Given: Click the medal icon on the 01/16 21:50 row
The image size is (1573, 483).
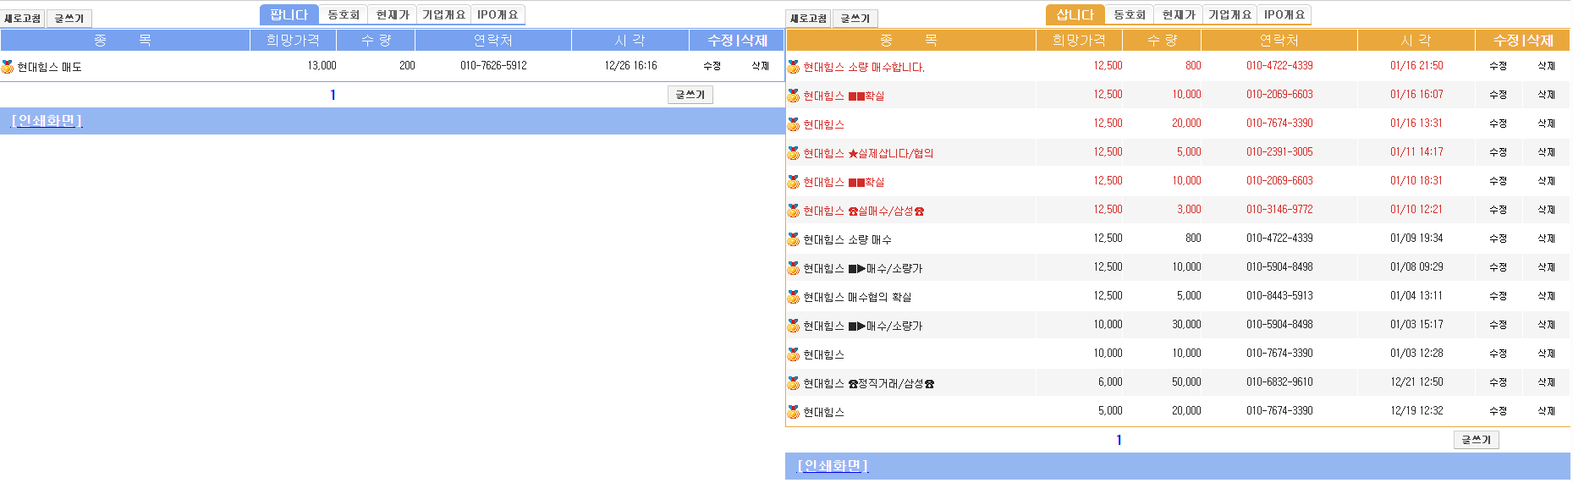Looking at the screenshot, I should 793,67.
